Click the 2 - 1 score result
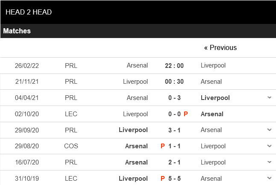The image size is (276, 185). pyautogui.click(x=174, y=162)
